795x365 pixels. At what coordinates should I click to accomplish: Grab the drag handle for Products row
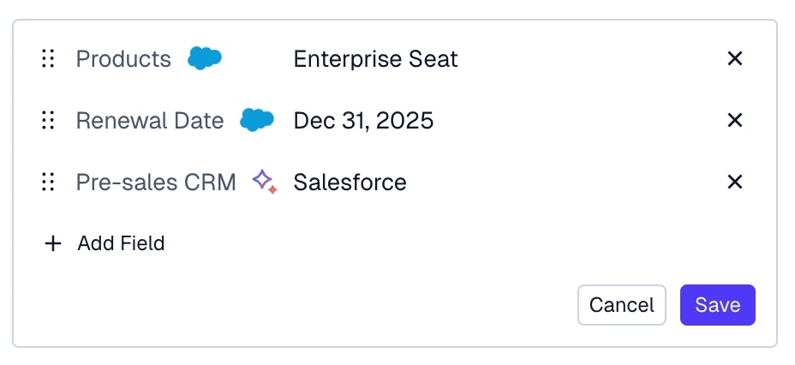tap(49, 58)
